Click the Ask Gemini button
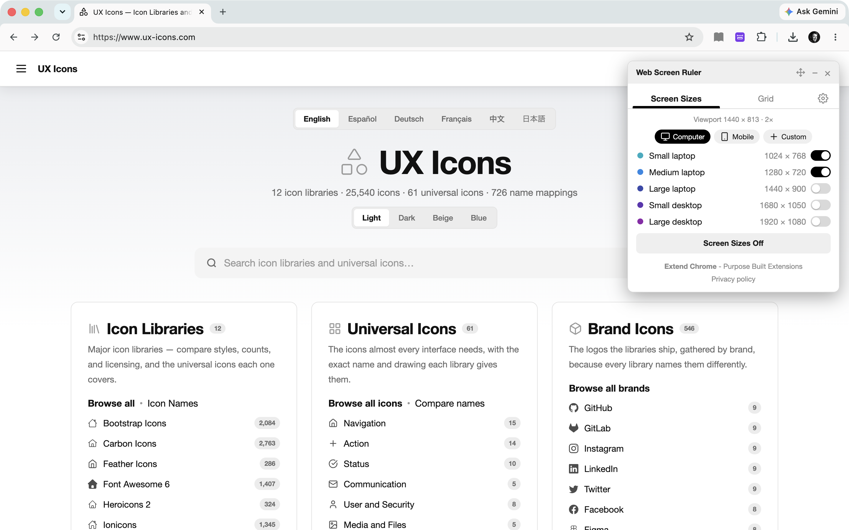The width and height of the screenshot is (849, 530). coord(812,11)
